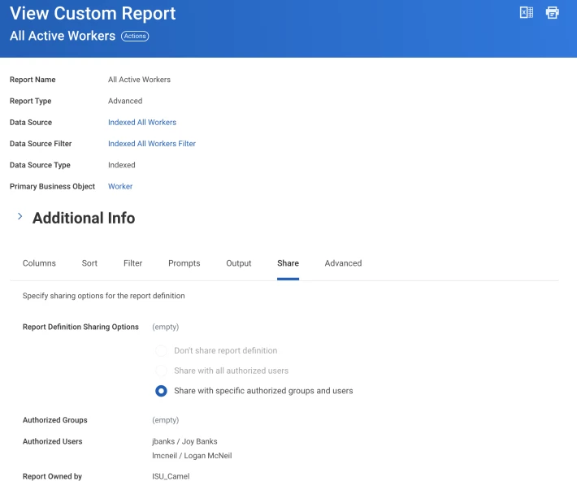Click the print icon
The image size is (577, 490).
(552, 12)
